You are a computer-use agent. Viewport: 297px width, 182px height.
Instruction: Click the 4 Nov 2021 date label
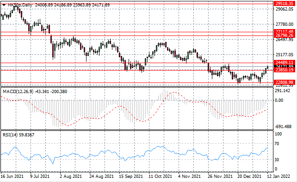point(189,176)
